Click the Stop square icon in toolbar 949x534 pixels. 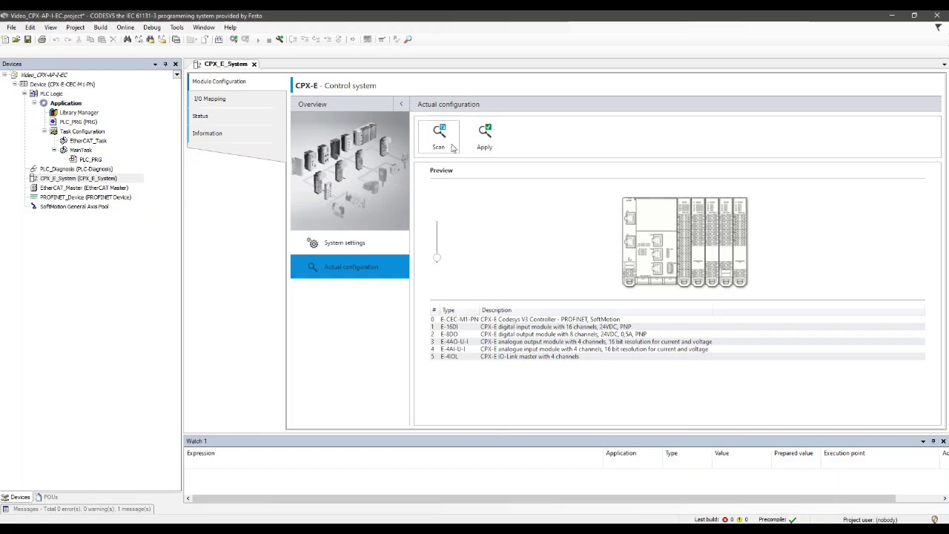tap(269, 39)
